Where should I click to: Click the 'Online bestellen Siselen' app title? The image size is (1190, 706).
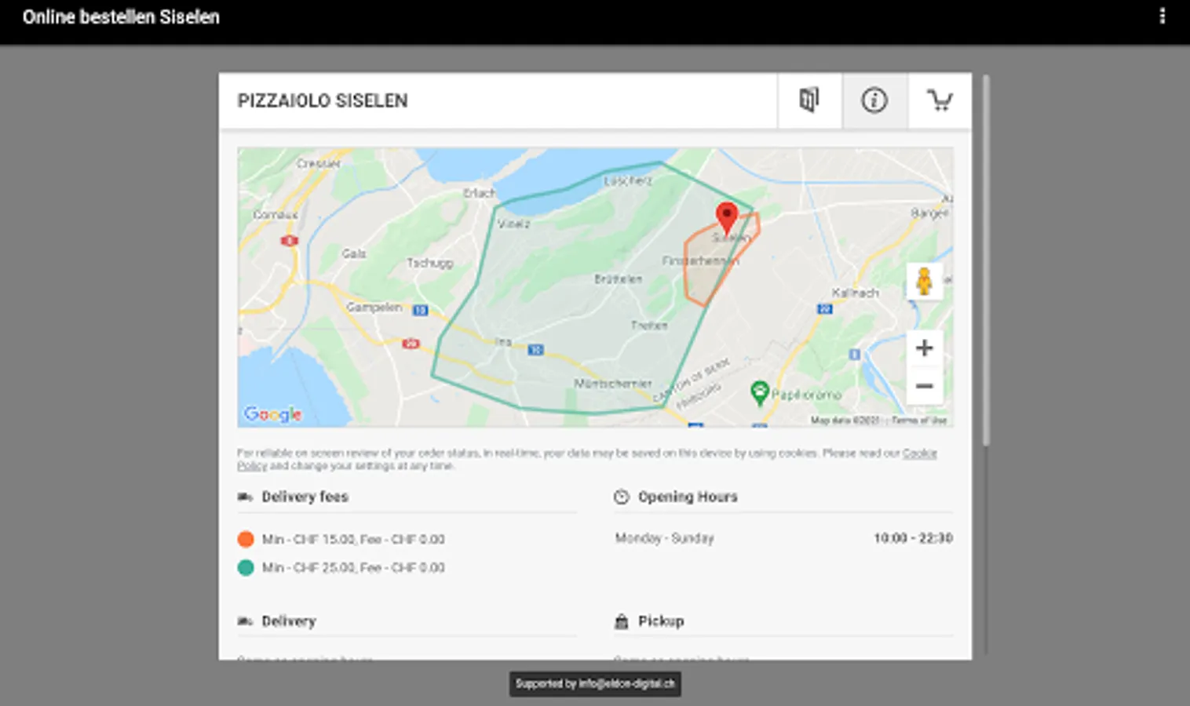[121, 16]
